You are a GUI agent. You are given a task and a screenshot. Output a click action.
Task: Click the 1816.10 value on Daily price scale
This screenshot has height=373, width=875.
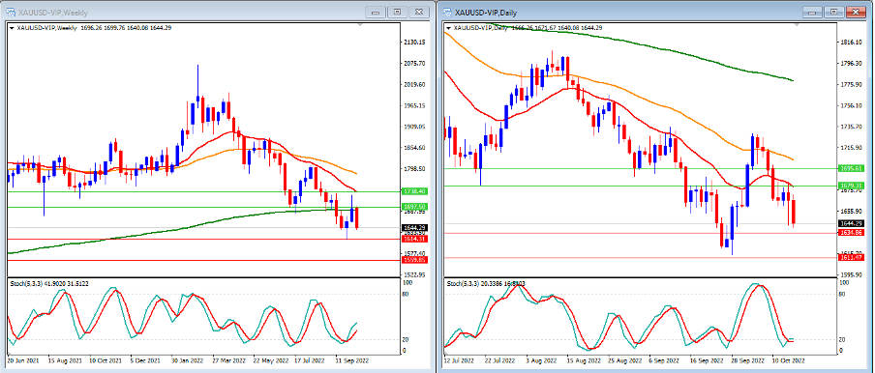click(852, 43)
